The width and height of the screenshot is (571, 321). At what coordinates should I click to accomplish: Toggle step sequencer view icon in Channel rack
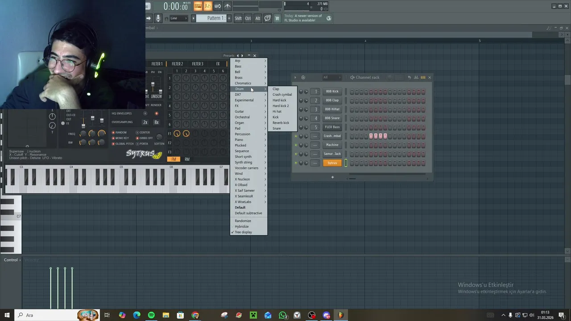[423, 78]
